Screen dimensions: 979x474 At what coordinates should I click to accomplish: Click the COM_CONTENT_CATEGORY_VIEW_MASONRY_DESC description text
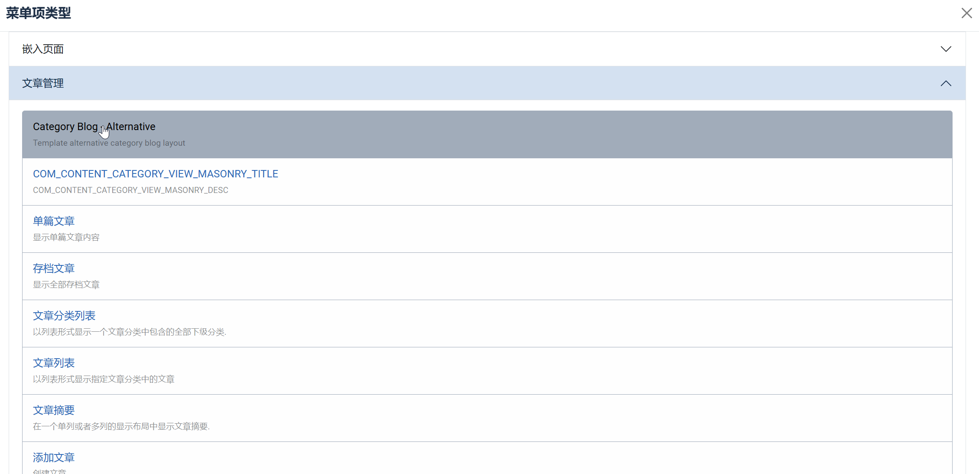coord(130,190)
